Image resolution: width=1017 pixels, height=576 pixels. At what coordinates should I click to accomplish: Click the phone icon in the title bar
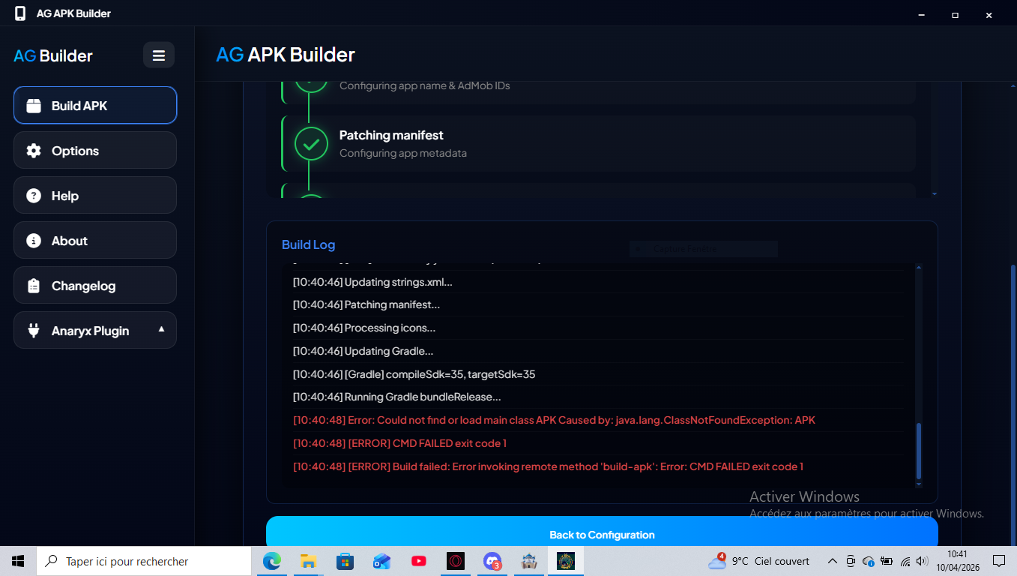20,13
